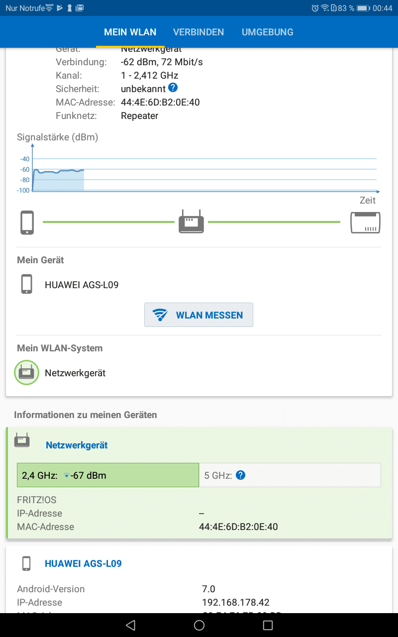Open the blue HUAWEI AGS-L09 heading link
The image size is (398, 637).
pos(83,564)
